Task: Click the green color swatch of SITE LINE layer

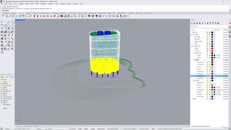Action: tap(212, 37)
